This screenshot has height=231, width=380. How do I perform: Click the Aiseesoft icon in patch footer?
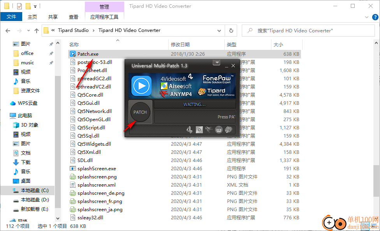(x=199, y=130)
